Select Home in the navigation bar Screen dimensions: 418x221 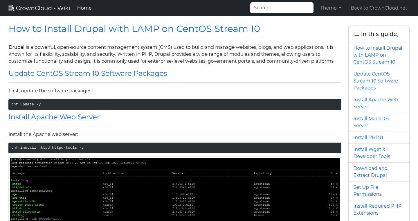pos(84,8)
